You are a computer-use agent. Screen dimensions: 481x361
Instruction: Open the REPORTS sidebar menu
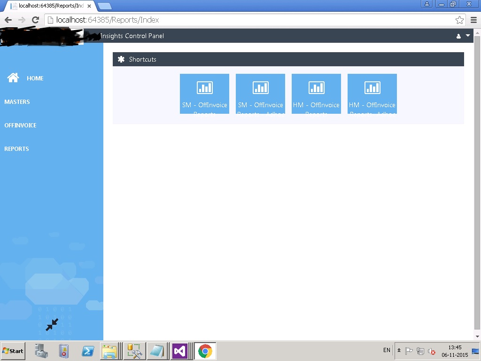[16, 149]
